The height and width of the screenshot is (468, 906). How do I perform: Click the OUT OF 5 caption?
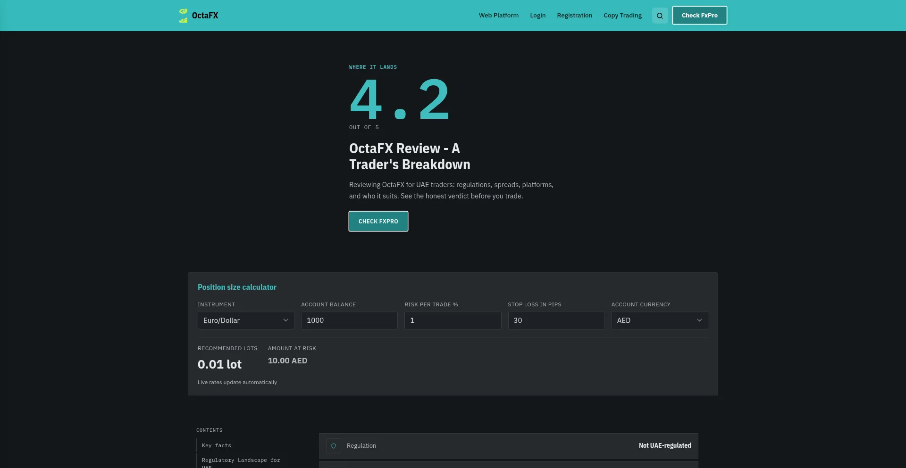click(x=364, y=128)
